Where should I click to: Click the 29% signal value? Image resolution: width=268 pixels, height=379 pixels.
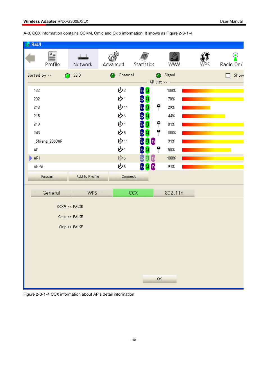tap(171, 108)
